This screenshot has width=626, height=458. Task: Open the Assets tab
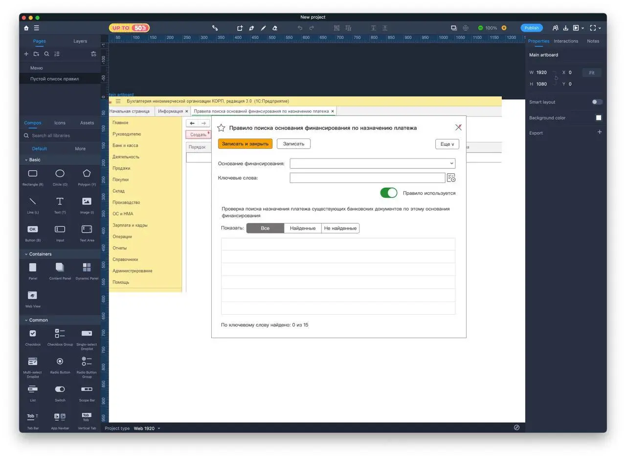point(87,123)
